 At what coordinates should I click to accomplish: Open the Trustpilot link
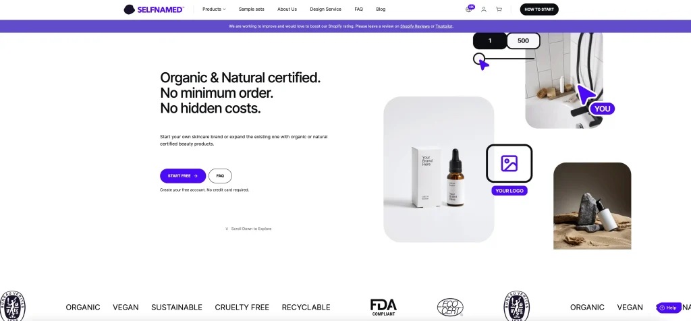(444, 26)
